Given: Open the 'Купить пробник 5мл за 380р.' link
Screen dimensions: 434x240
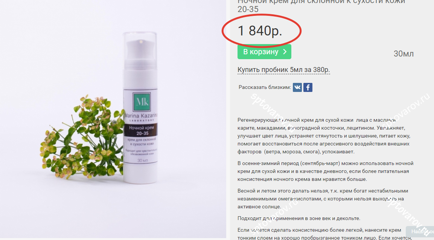Looking at the screenshot, I should coord(284,70).
